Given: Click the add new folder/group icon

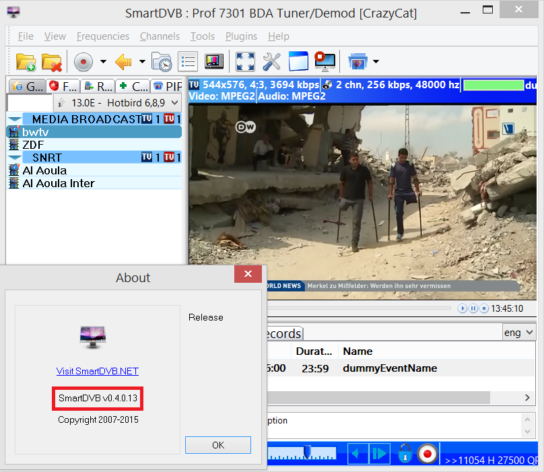Looking at the screenshot, I should click(26, 61).
